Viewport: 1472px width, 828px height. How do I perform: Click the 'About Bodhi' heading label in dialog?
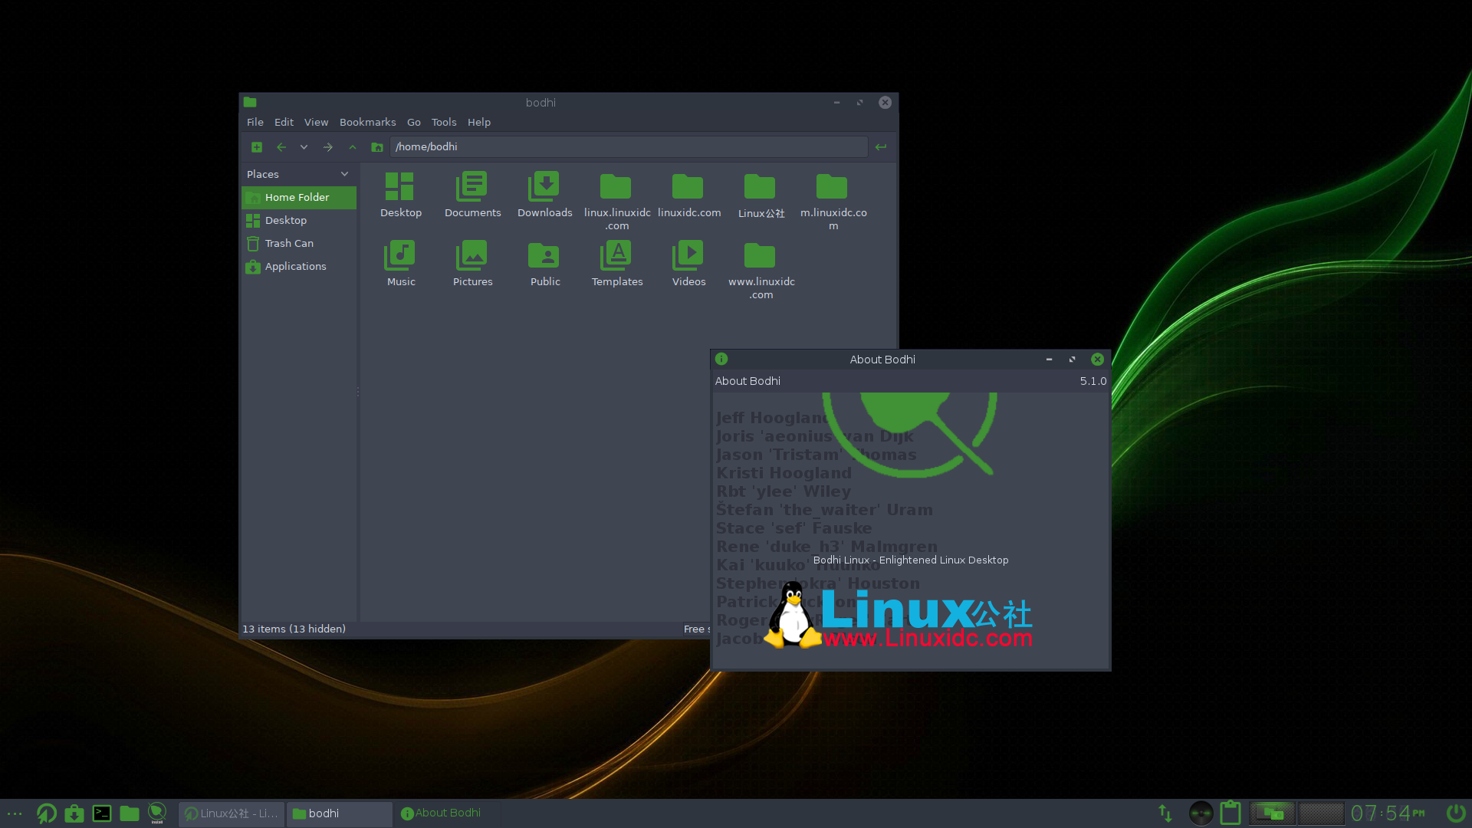747,381
